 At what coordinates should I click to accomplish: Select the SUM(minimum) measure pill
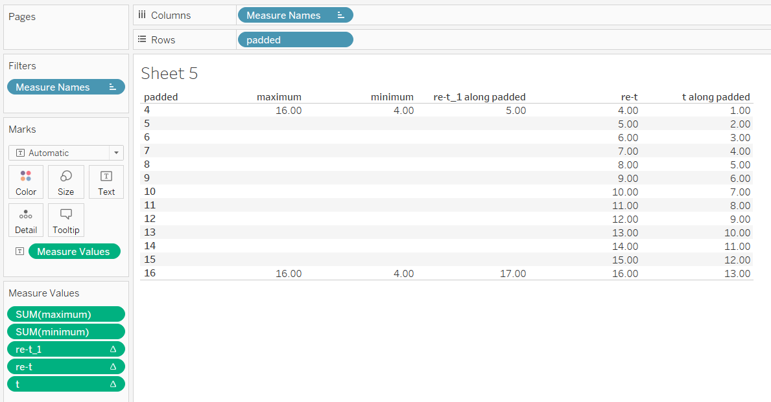[66, 332]
